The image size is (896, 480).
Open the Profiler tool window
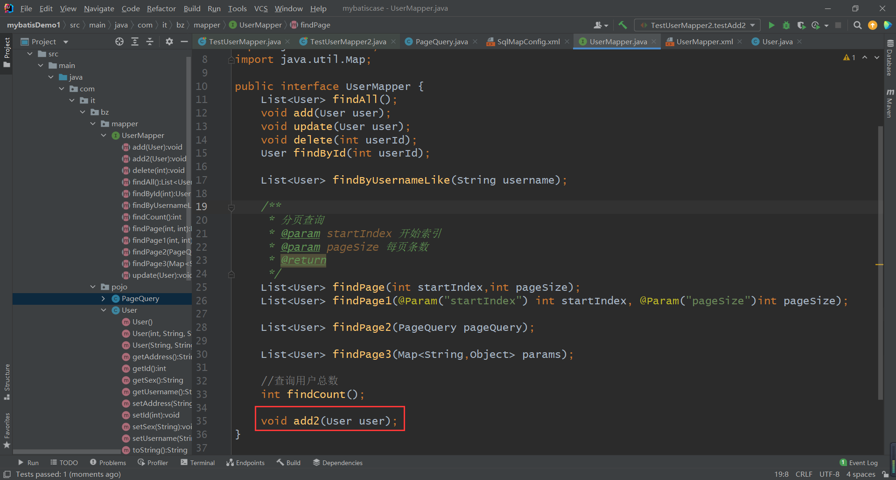pyautogui.click(x=153, y=462)
